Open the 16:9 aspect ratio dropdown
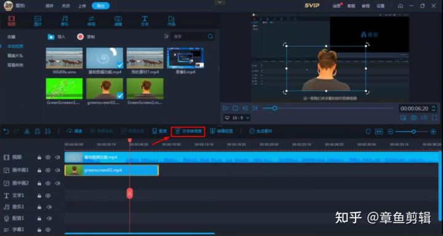 237,118
